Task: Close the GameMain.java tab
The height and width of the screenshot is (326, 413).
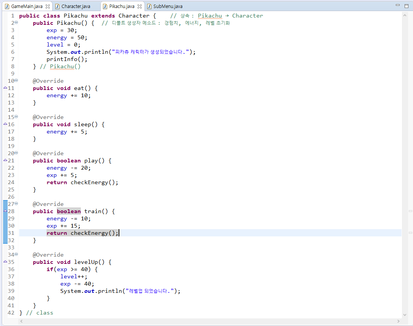Action: (x=48, y=6)
